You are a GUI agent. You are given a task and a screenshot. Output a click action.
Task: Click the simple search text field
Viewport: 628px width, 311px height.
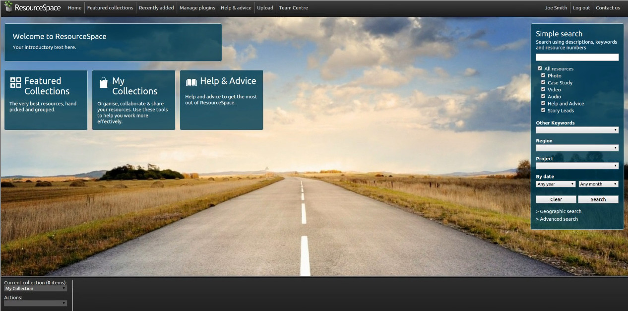point(577,57)
